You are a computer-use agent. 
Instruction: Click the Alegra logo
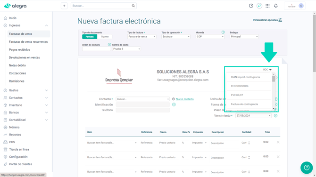coord(15,6)
